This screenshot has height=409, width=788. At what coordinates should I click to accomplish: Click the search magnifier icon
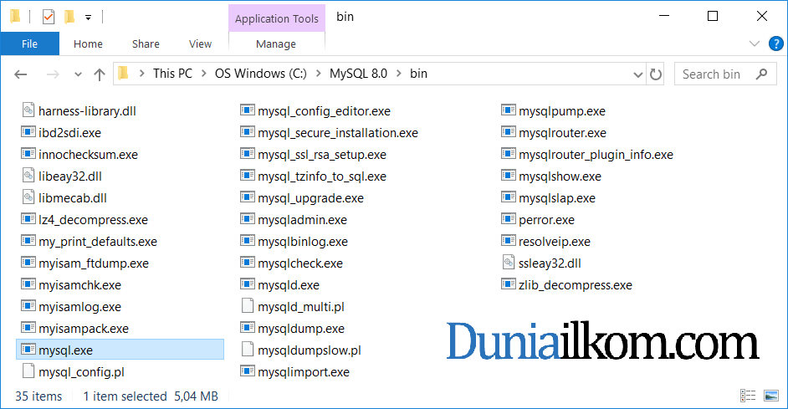[x=761, y=74]
